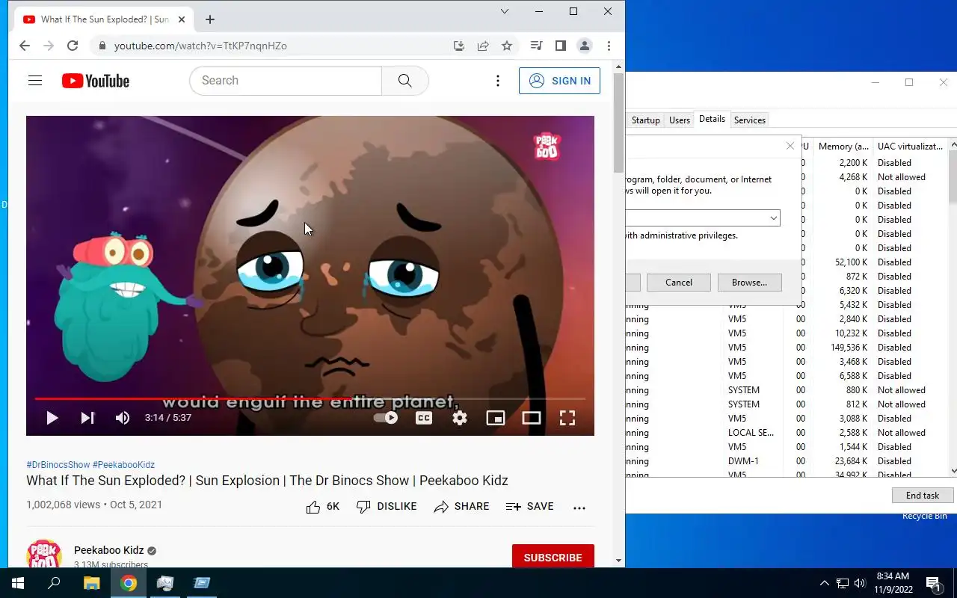This screenshot has height=598, width=957.
Task: Select the 149,536 K memory row
Action: coord(788,348)
